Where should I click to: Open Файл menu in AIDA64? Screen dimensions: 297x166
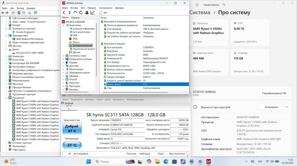point(65,8)
